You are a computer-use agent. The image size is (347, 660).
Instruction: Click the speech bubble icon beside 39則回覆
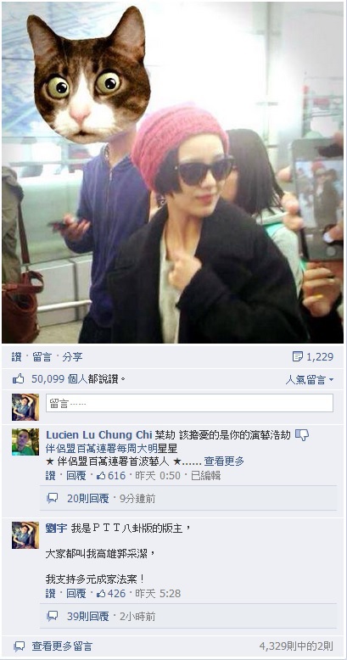[53, 617]
